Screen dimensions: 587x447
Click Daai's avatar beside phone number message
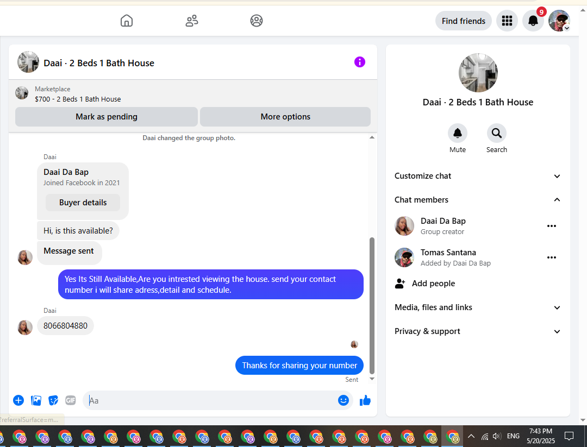point(25,328)
